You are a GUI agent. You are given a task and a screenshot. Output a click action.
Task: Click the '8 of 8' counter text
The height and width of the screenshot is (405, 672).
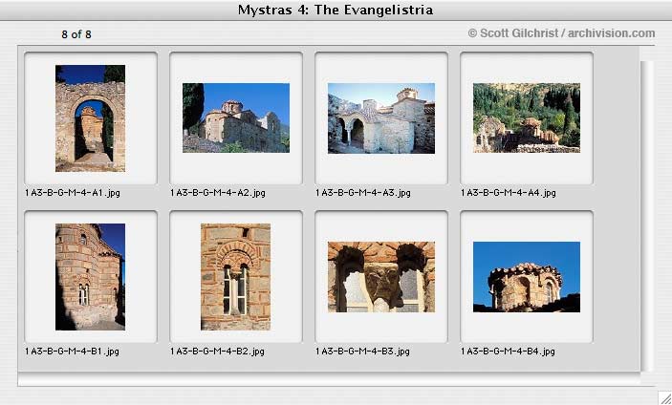click(76, 34)
